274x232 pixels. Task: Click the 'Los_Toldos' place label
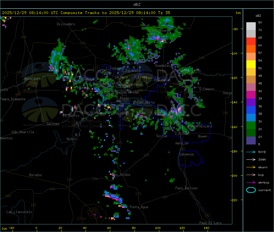coord(121,175)
